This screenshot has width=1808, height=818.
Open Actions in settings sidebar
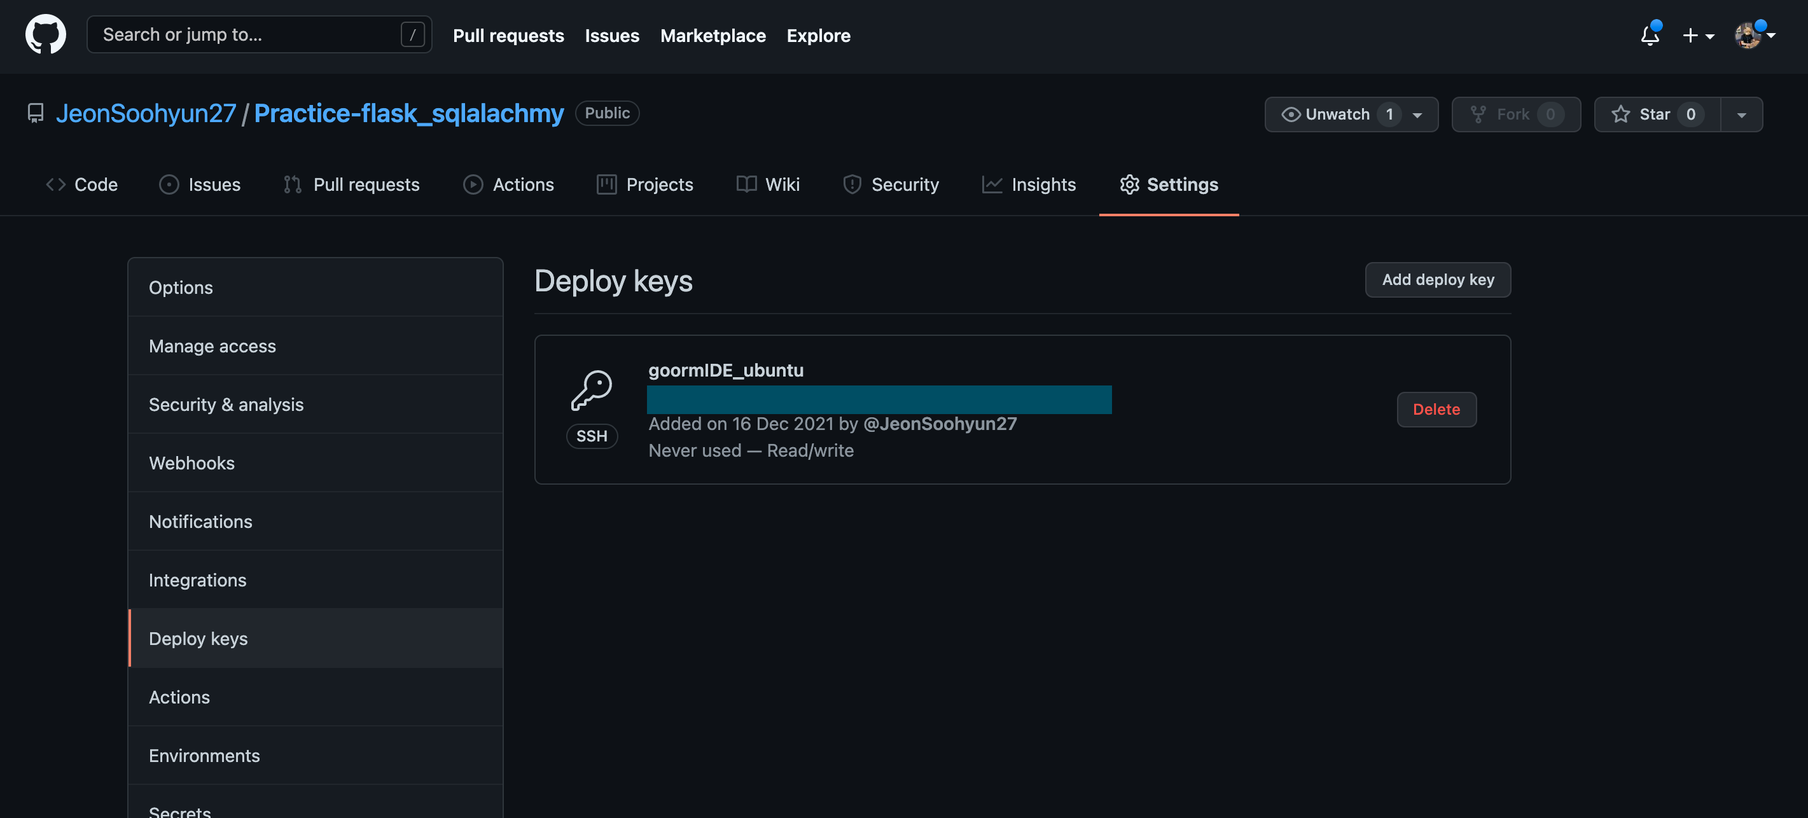pos(316,697)
